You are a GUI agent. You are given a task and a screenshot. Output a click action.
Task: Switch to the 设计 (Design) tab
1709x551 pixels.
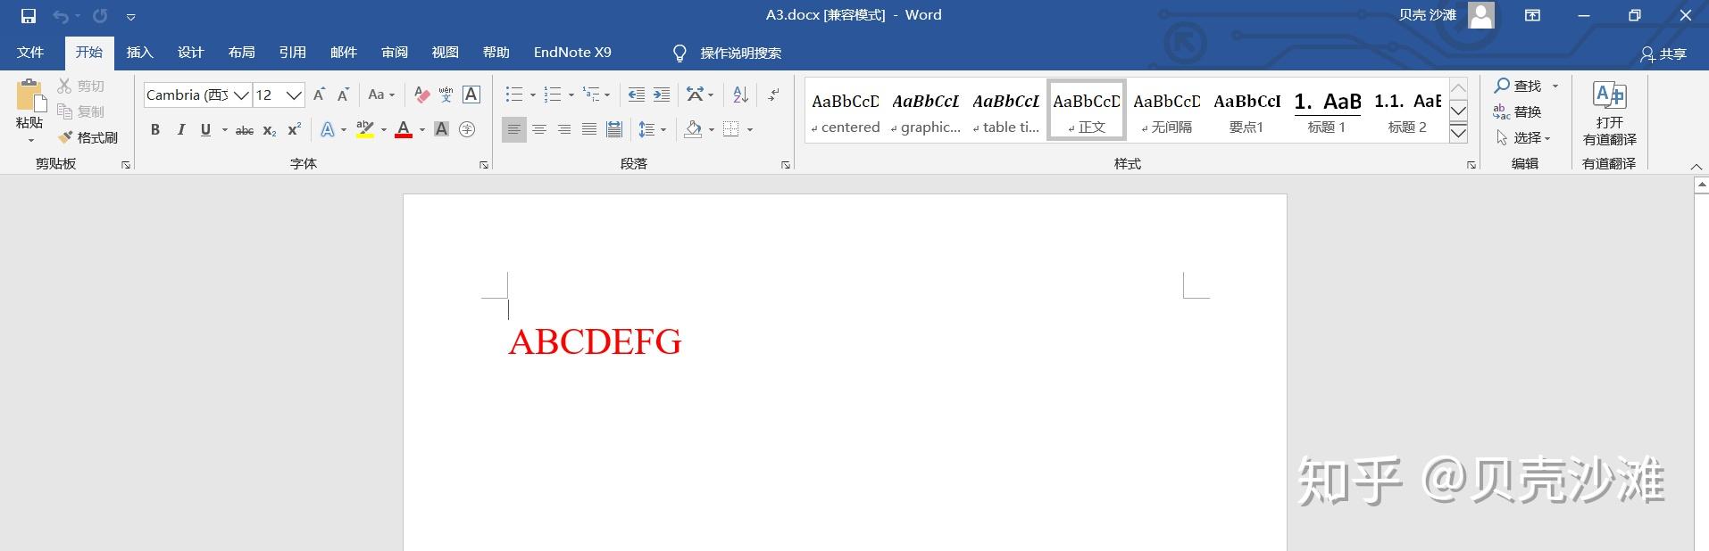pyautogui.click(x=191, y=53)
